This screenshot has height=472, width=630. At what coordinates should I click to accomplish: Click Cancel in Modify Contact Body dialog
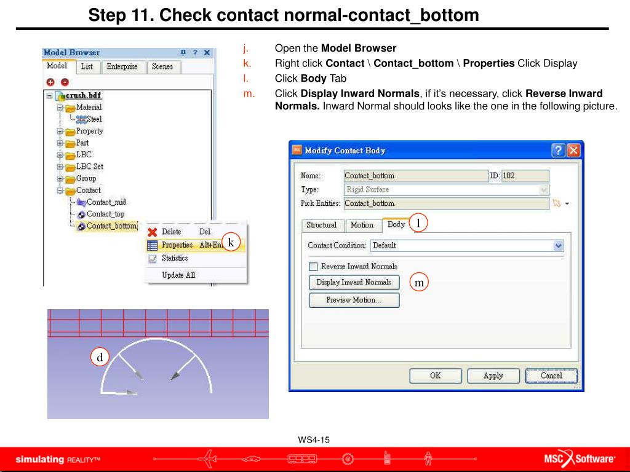pyautogui.click(x=551, y=376)
